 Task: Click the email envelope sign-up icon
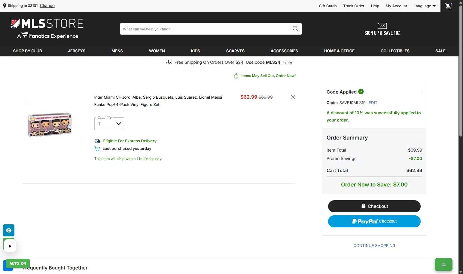pos(382,26)
